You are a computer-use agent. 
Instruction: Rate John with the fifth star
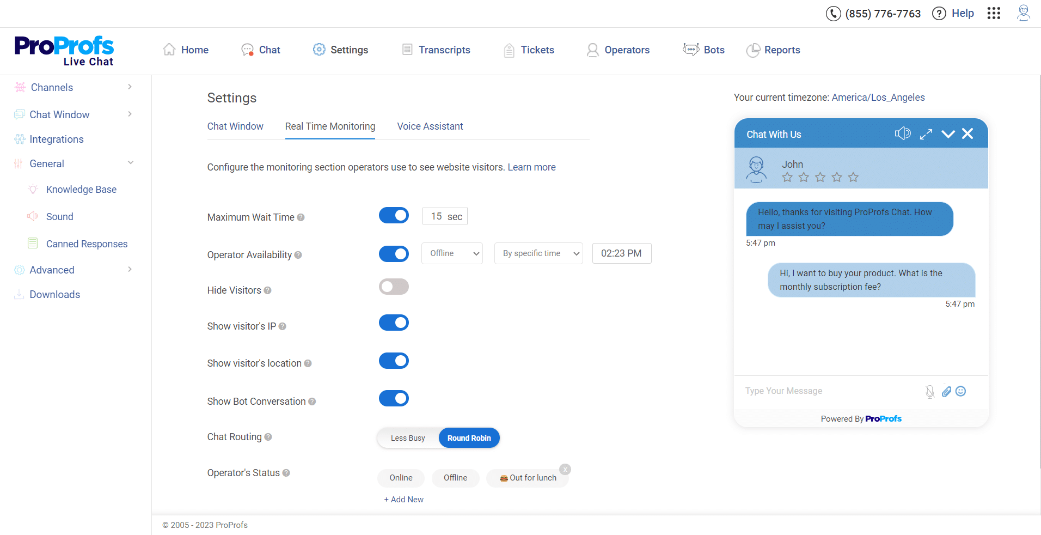pos(853,177)
